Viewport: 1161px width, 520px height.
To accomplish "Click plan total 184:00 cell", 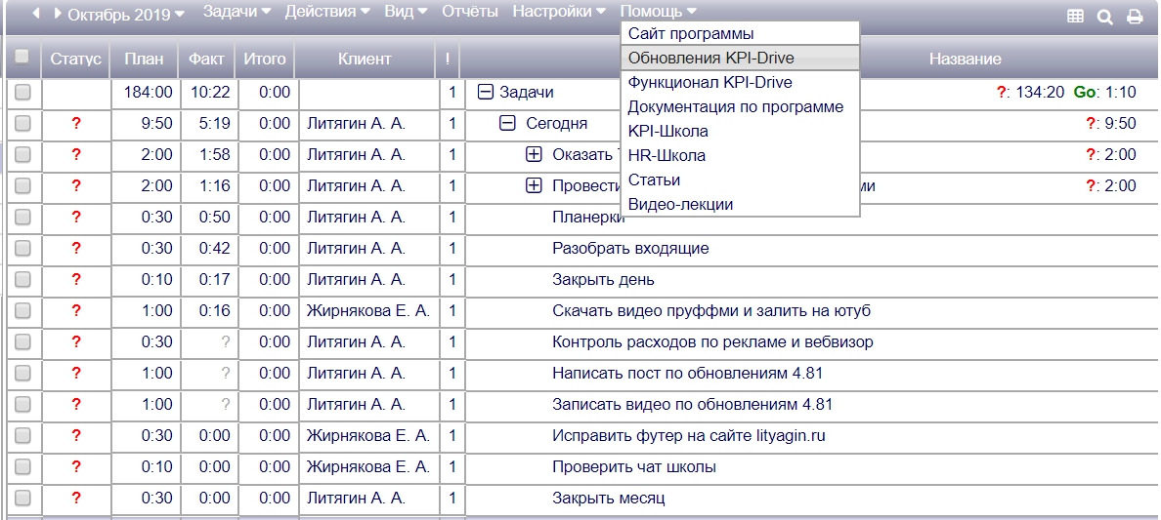I will click(149, 93).
